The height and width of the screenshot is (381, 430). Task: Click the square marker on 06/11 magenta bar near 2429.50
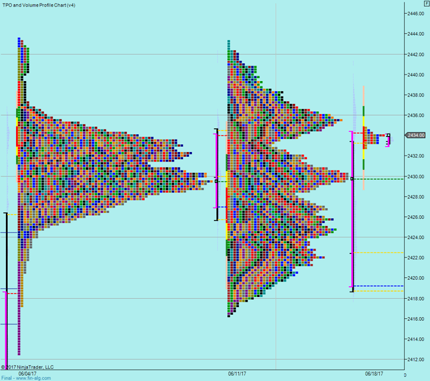(216, 181)
